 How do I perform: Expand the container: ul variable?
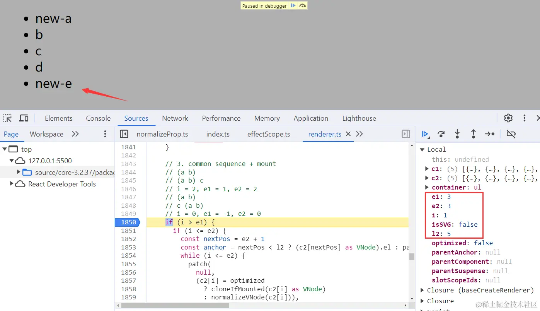(427, 187)
